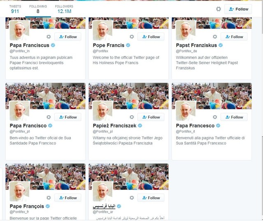The height and width of the screenshot is (221, 263).
Task: Open gear menu on Papst Franziskus card
Action: click(215, 36)
